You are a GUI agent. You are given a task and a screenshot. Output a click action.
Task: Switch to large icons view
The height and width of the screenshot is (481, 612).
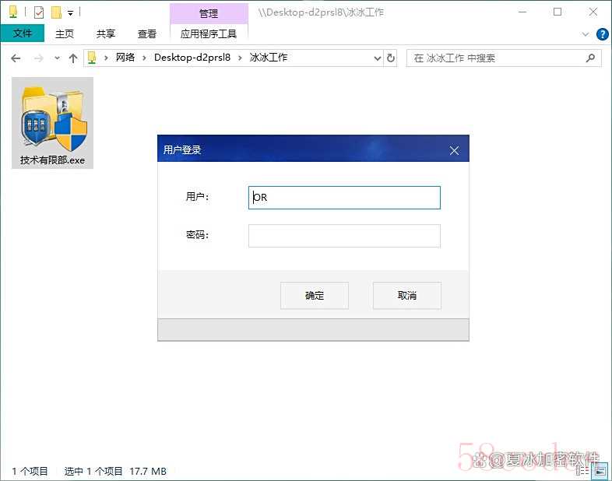click(600, 471)
